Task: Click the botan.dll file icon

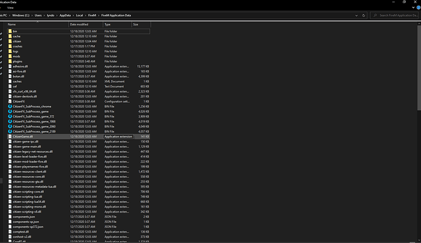Action: point(10,76)
